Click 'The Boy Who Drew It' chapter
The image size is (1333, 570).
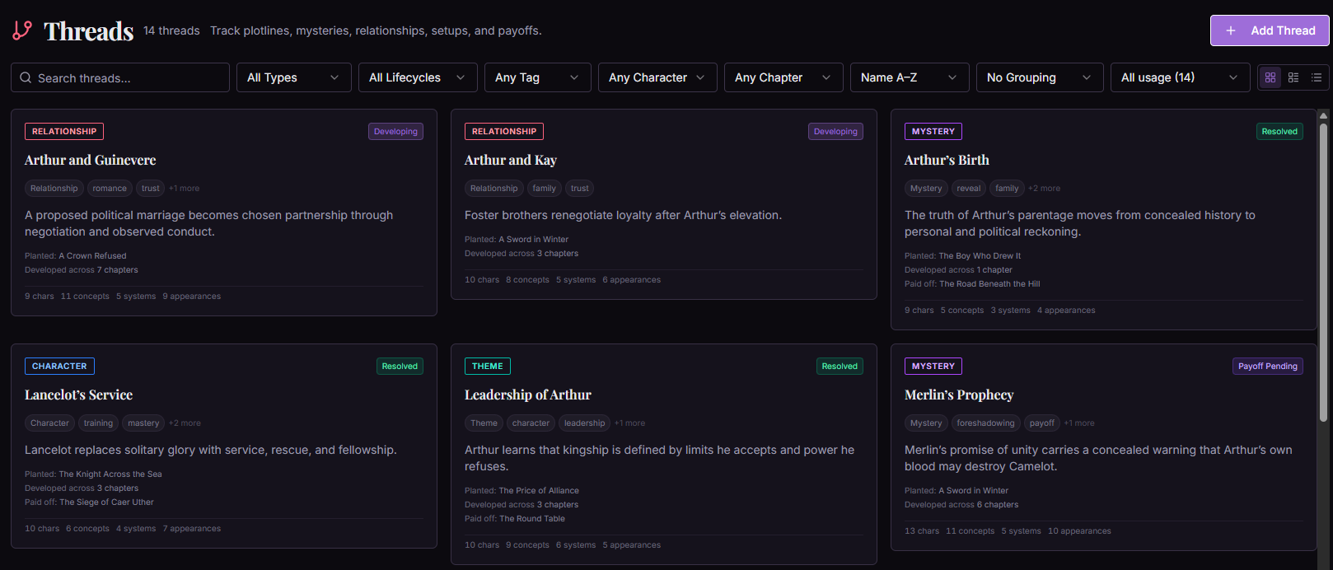(980, 256)
